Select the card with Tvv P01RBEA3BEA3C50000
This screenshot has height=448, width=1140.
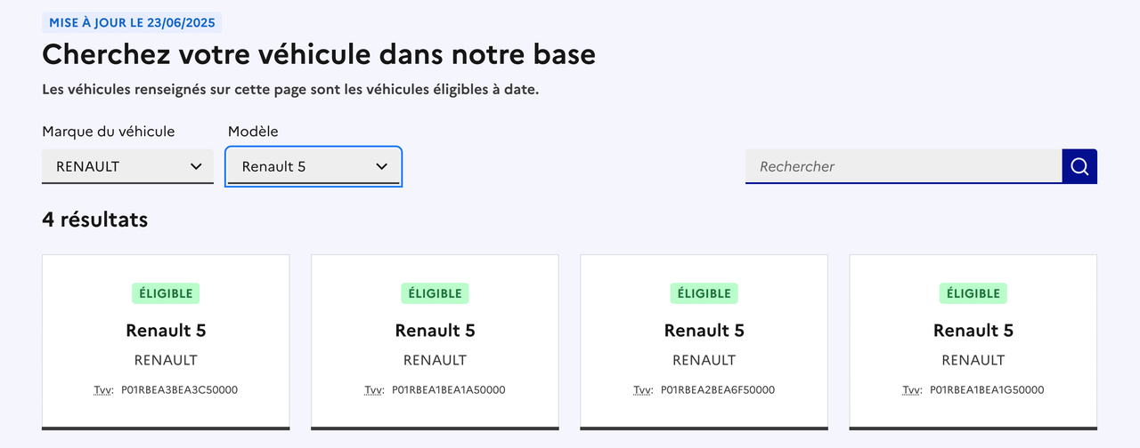[166, 342]
